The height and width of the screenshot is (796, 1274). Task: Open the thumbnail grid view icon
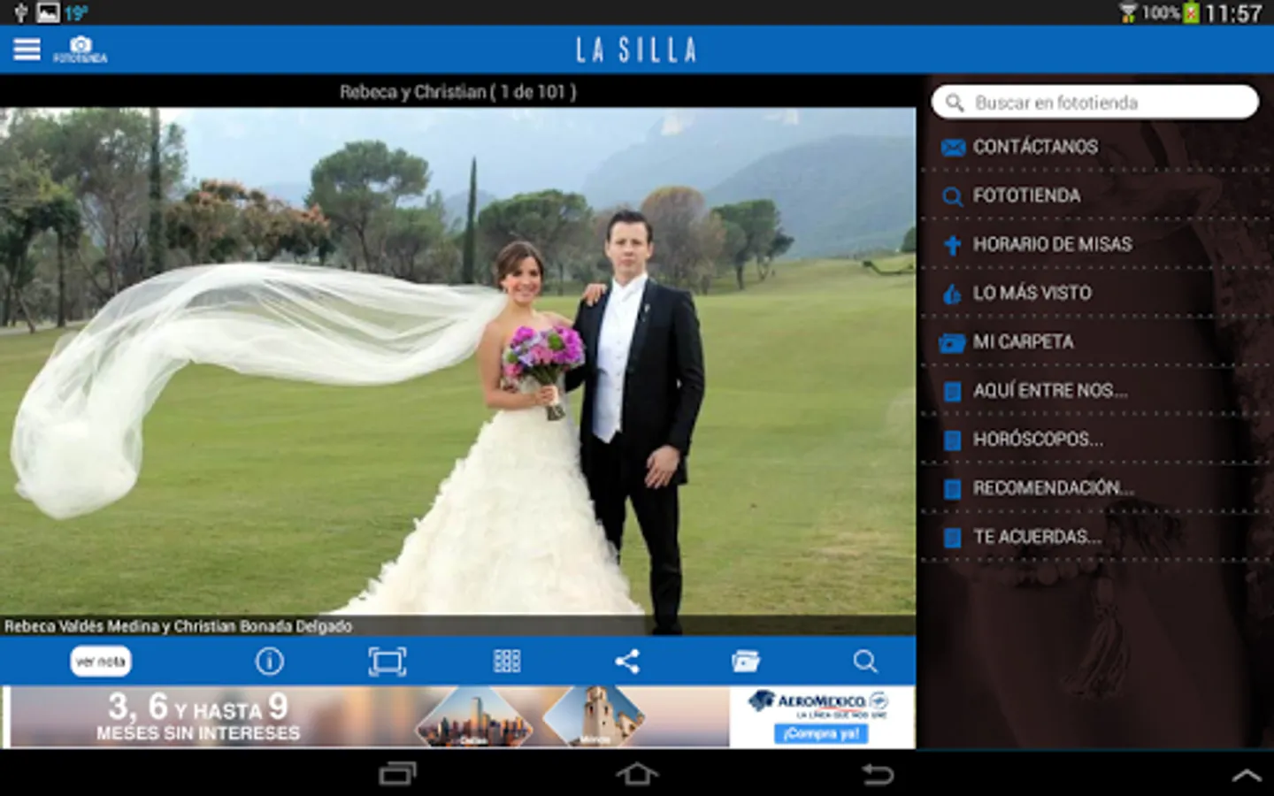click(507, 661)
